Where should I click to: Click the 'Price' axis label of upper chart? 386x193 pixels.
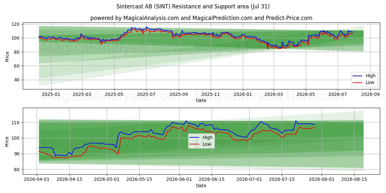[x=7, y=57]
